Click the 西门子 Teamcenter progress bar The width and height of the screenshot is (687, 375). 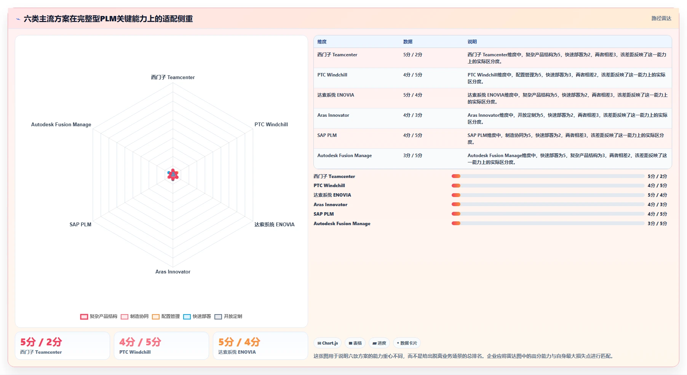pyautogui.click(x=548, y=176)
